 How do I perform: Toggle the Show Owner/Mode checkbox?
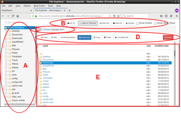click(155, 23)
